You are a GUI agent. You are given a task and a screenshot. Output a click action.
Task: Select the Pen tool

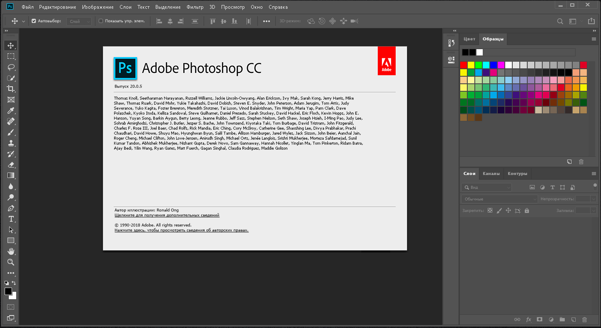coord(11,208)
